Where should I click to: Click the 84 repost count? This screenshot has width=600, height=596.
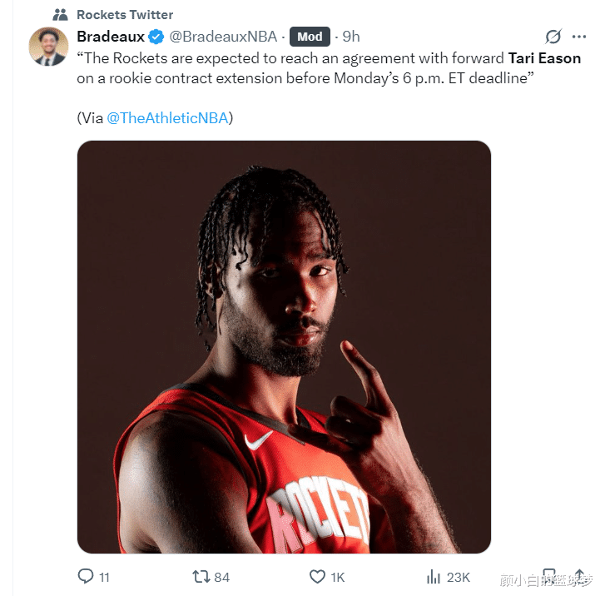pos(221,576)
